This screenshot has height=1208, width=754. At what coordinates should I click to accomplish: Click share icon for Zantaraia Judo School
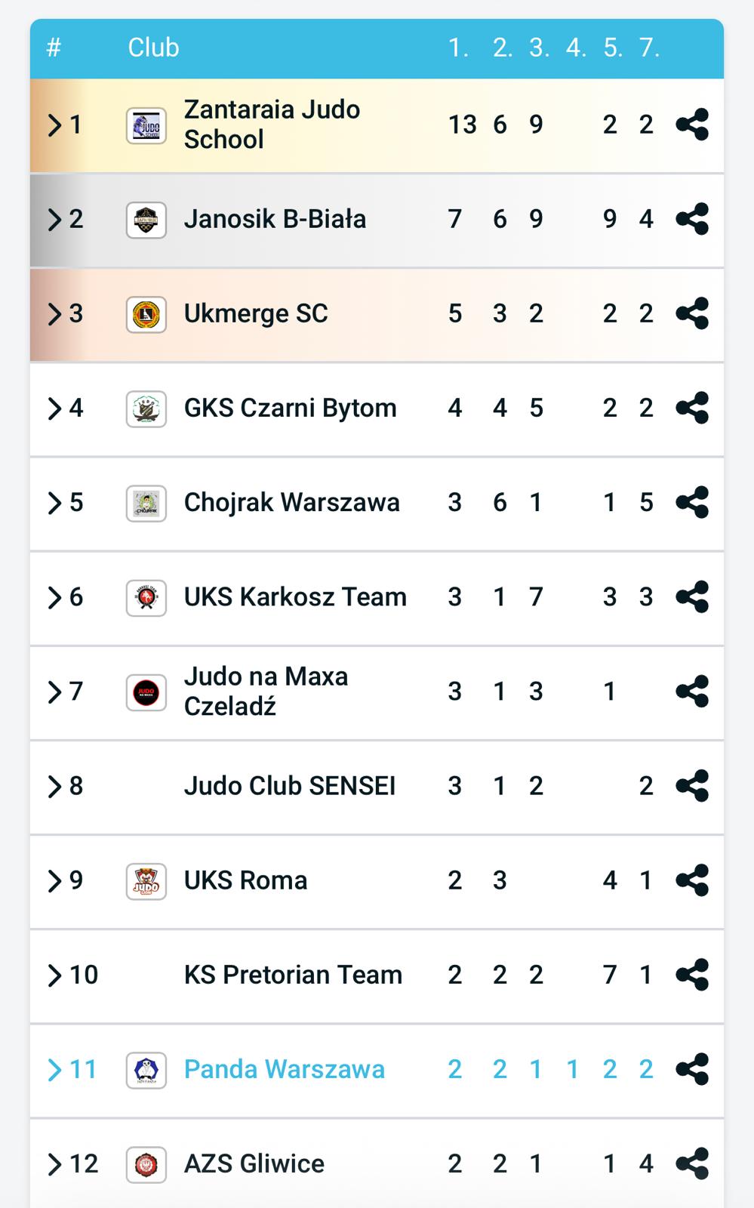click(692, 125)
